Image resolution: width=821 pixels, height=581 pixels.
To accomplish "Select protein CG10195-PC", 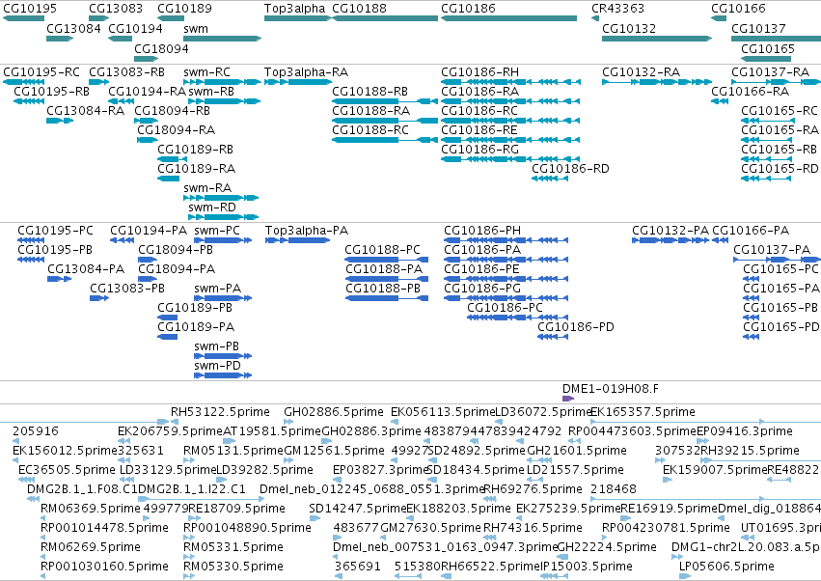I will point(56,230).
